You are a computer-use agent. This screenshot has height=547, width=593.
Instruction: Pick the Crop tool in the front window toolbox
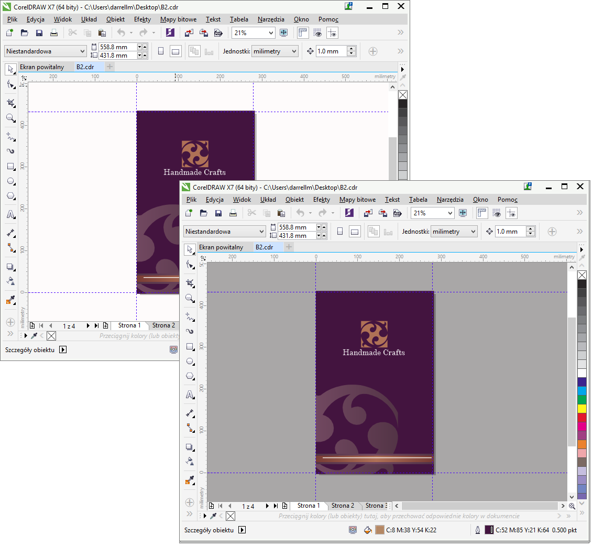click(x=189, y=283)
